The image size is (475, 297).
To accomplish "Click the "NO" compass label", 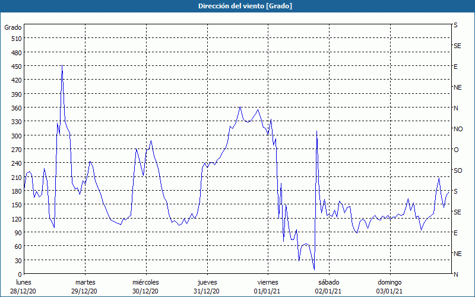I will coord(458,129).
